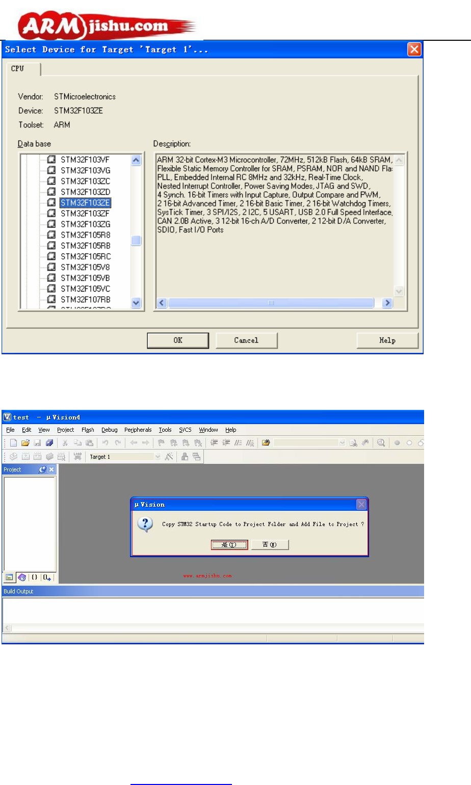The width and height of the screenshot is (471, 785).
Task: Select STM32F105R8 in device list
Action: pyautogui.click(x=85, y=234)
